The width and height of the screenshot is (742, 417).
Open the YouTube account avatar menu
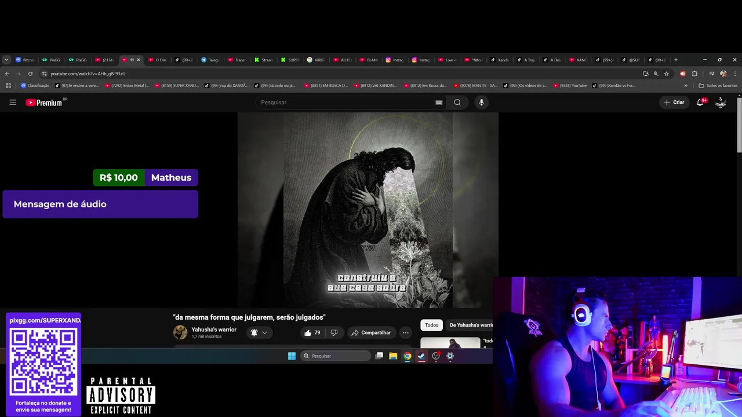click(x=721, y=103)
